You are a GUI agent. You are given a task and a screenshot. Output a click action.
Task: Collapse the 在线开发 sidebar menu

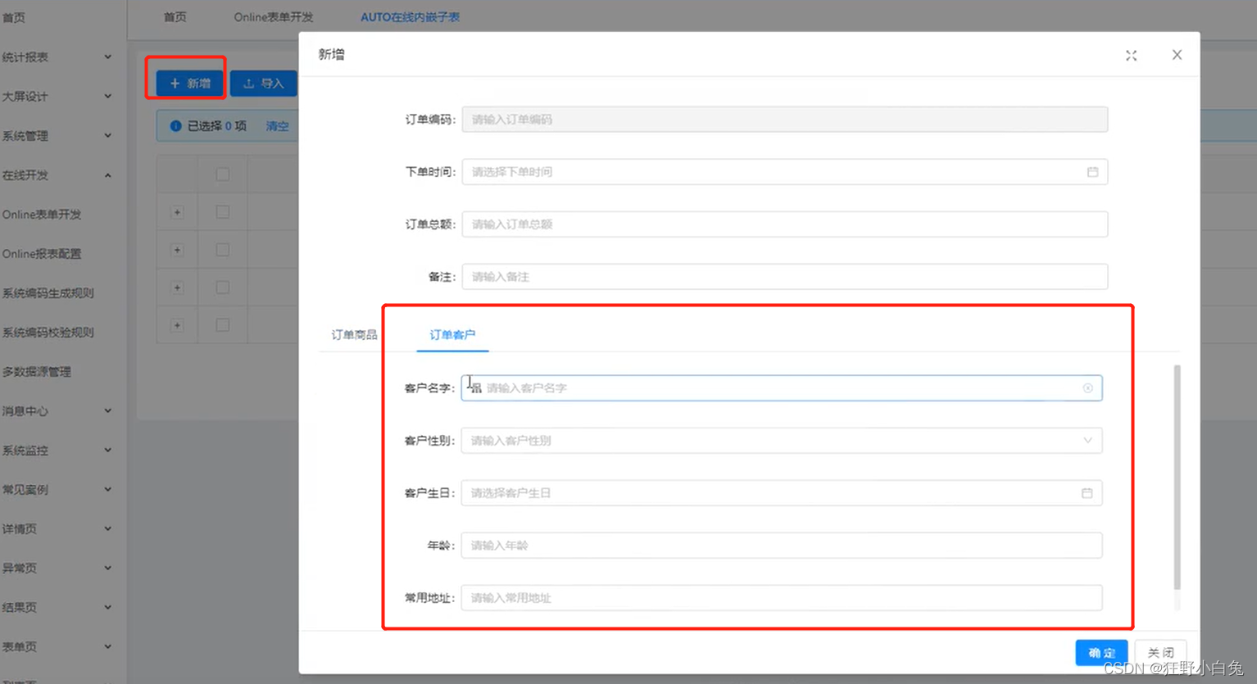(x=107, y=175)
